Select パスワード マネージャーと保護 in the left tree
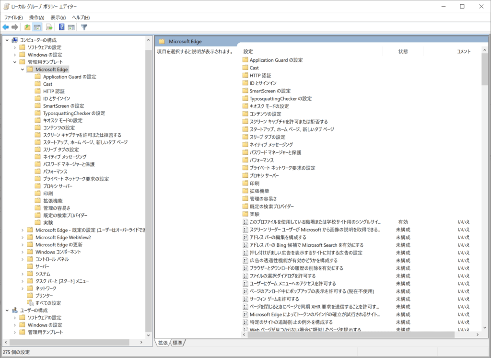Screen dimensions: 491x358 [x=69, y=164]
